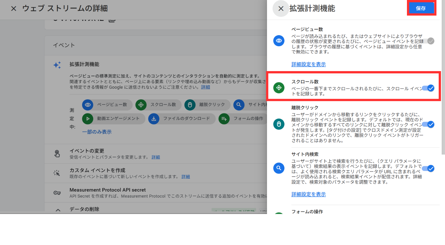Close the 拡張計測機能 panel with the X
Image resolution: width=445 pixels, height=245 pixels.
click(x=281, y=9)
